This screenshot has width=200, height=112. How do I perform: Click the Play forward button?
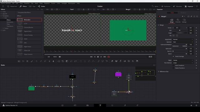click(101, 57)
